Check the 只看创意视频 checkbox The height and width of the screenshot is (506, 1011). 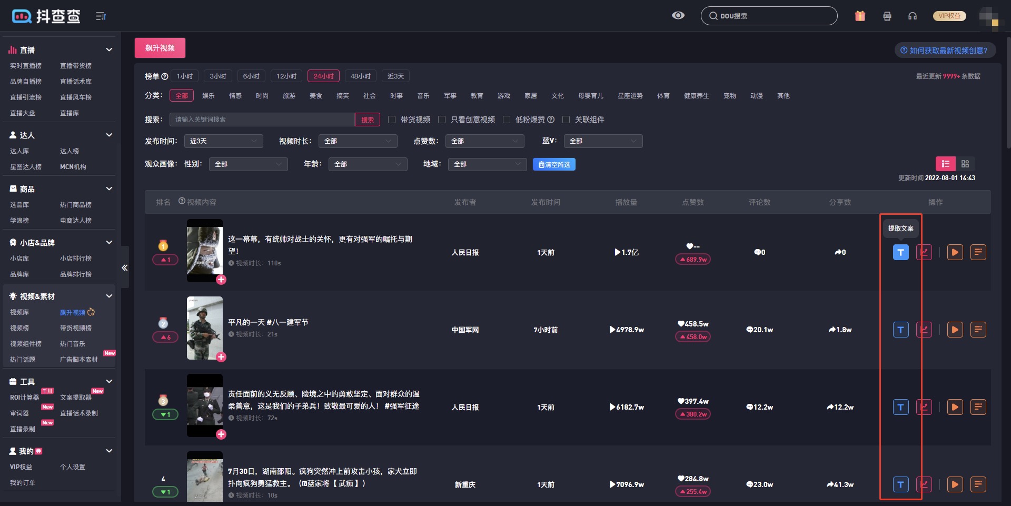[442, 120]
